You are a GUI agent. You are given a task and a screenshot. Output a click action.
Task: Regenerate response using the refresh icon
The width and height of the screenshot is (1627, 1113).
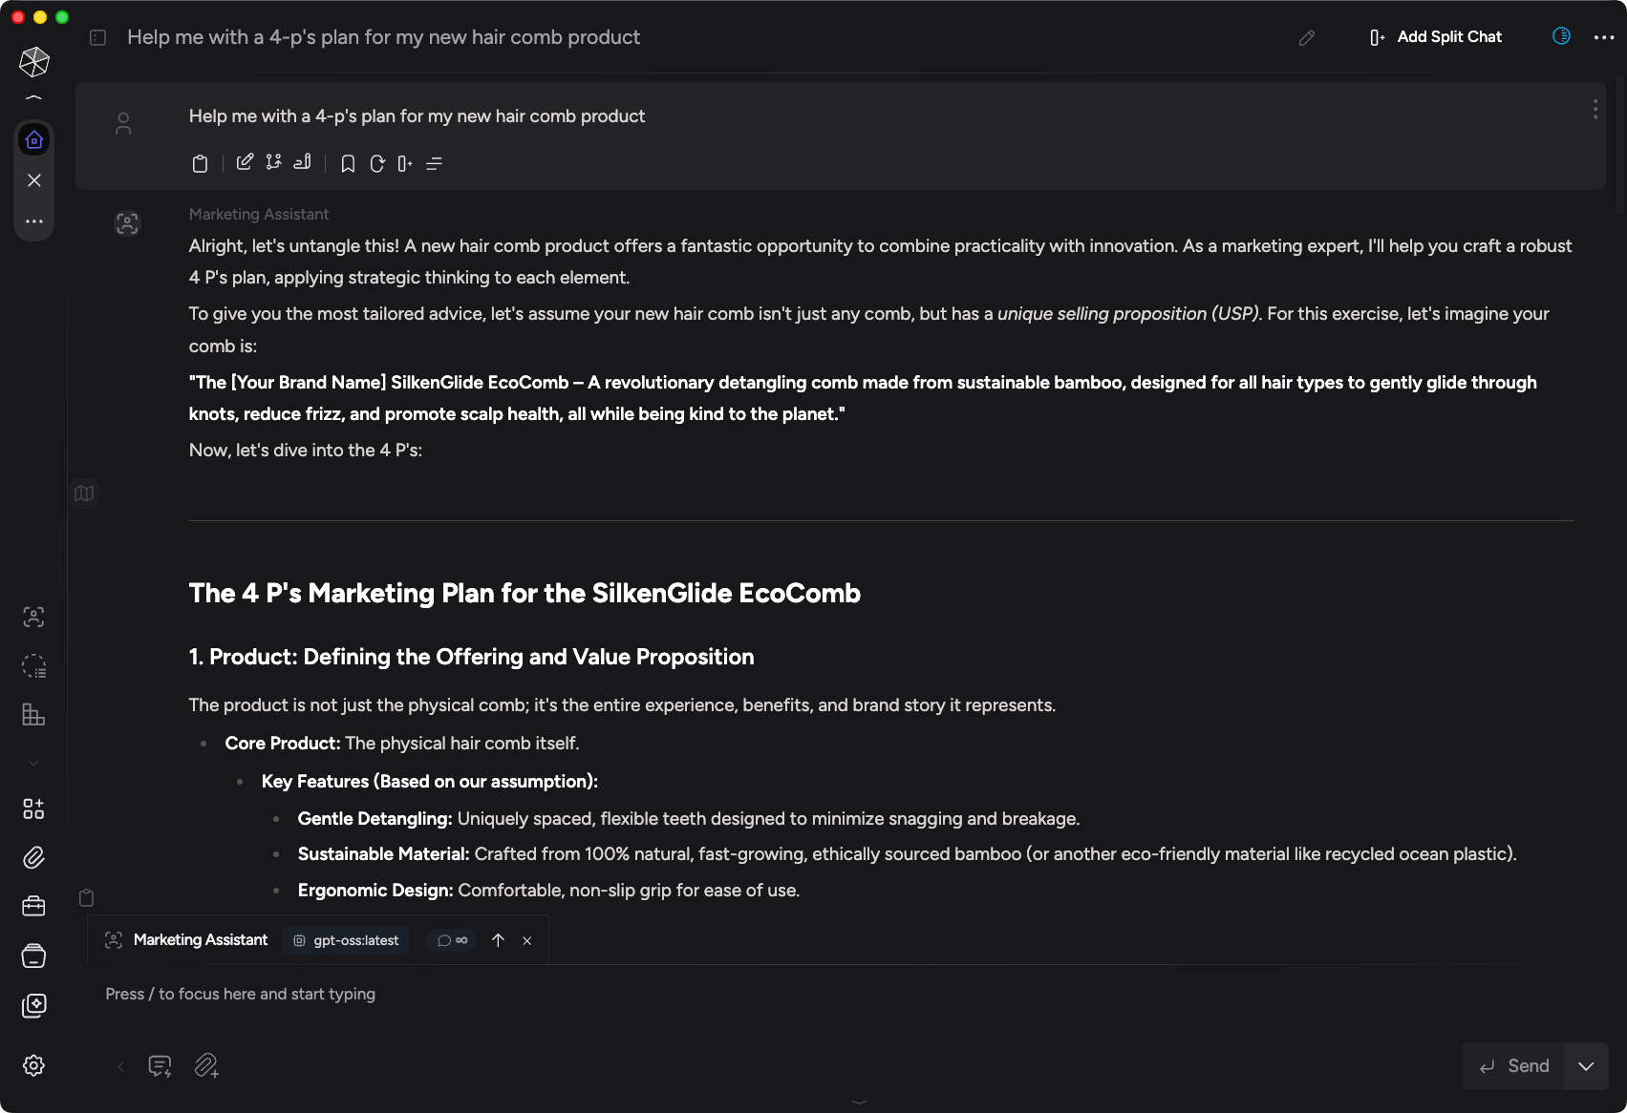click(377, 164)
